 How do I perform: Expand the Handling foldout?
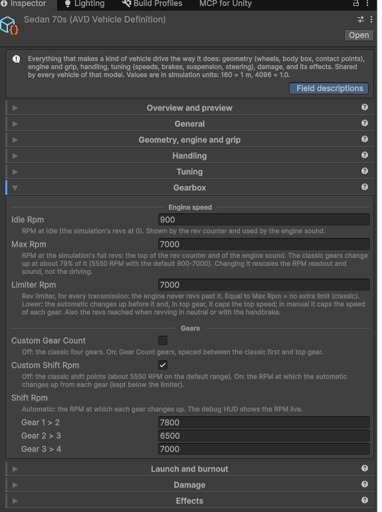[15, 156]
